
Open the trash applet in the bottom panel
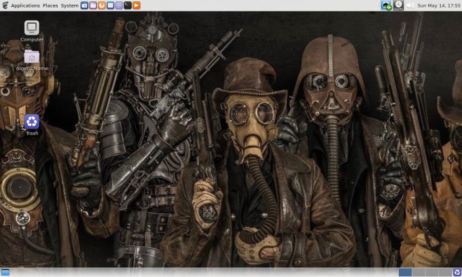tap(457, 272)
